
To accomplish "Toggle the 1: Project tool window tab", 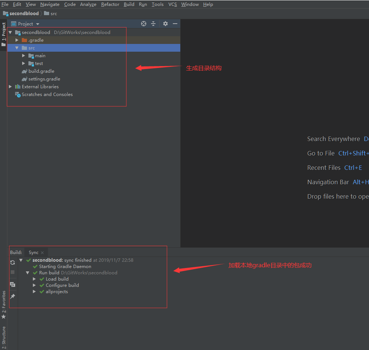I will coord(4,34).
